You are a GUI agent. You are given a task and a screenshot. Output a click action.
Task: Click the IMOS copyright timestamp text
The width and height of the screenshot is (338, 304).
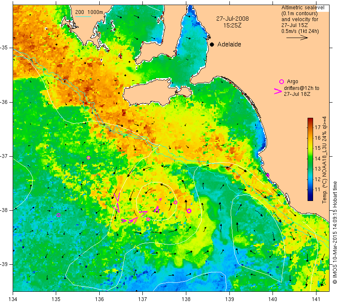click(x=335, y=232)
